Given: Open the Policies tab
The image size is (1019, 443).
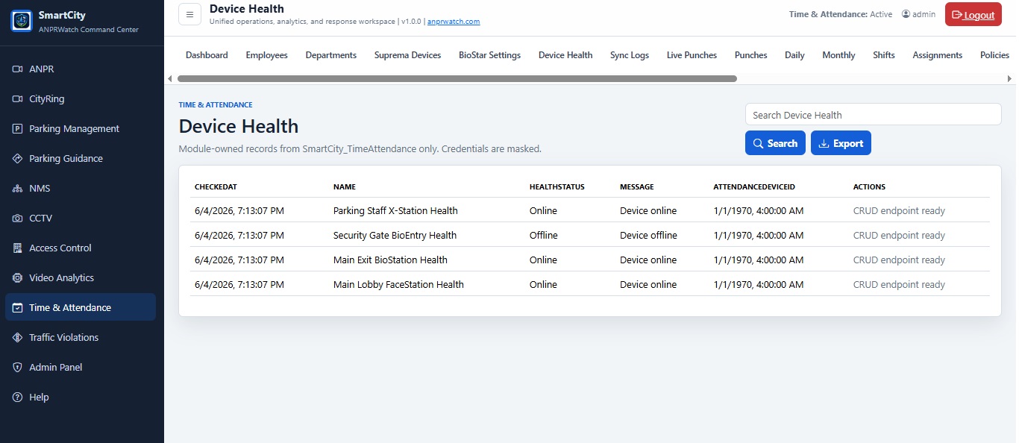Looking at the screenshot, I should (994, 55).
